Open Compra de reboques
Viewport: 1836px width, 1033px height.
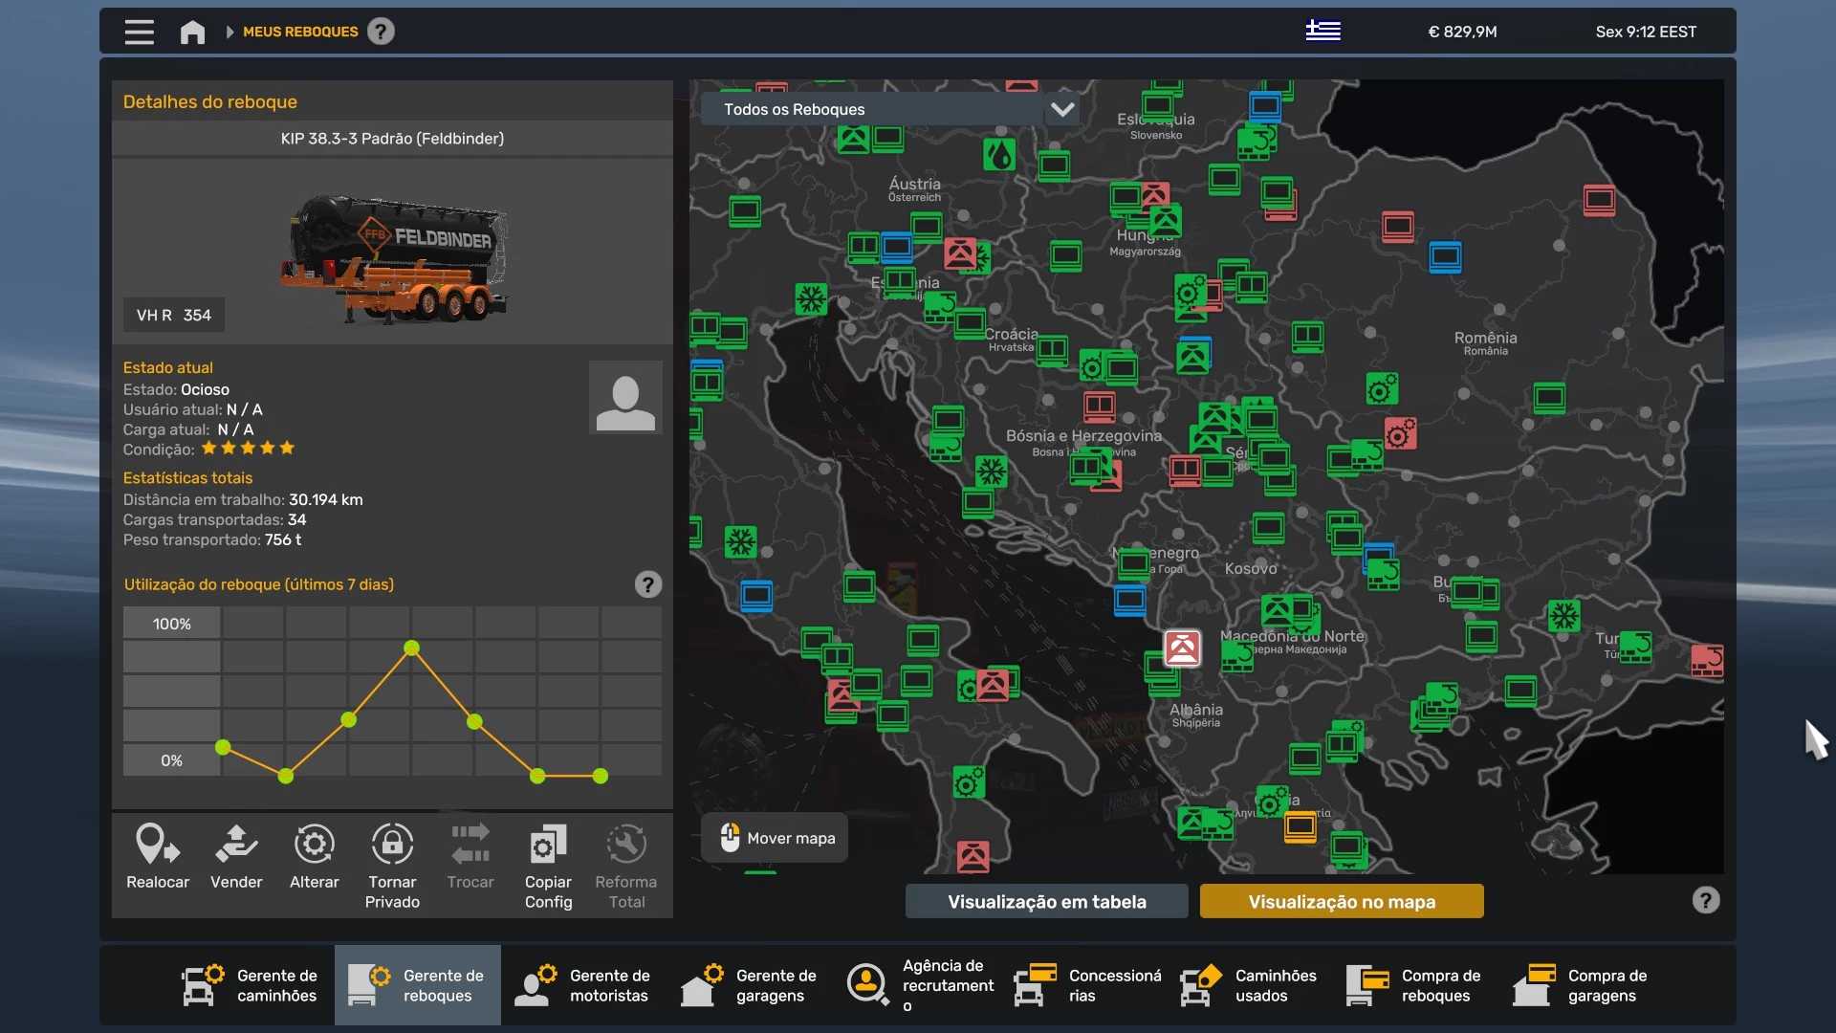click(x=1415, y=985)
